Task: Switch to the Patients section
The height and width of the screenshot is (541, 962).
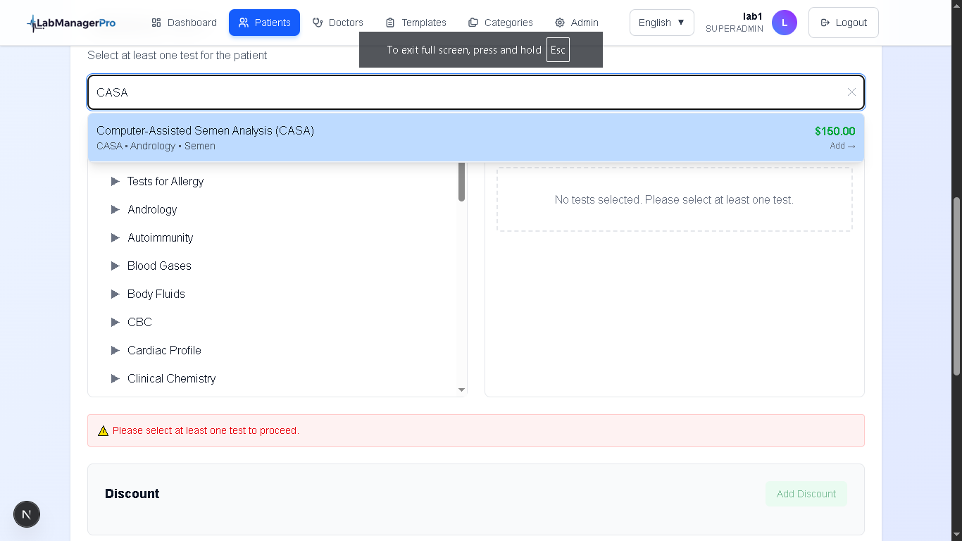Action: point(264,22)
